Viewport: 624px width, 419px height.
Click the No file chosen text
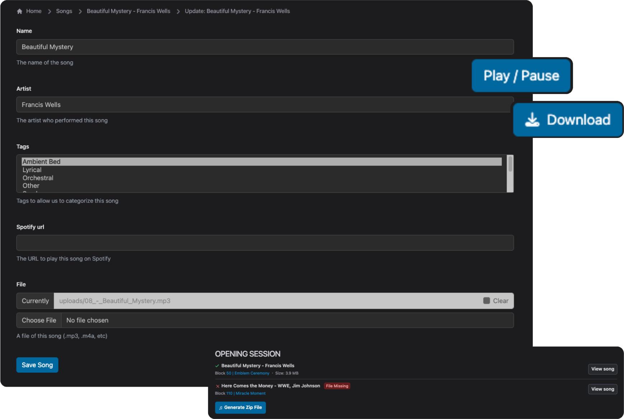click(87, 320)
